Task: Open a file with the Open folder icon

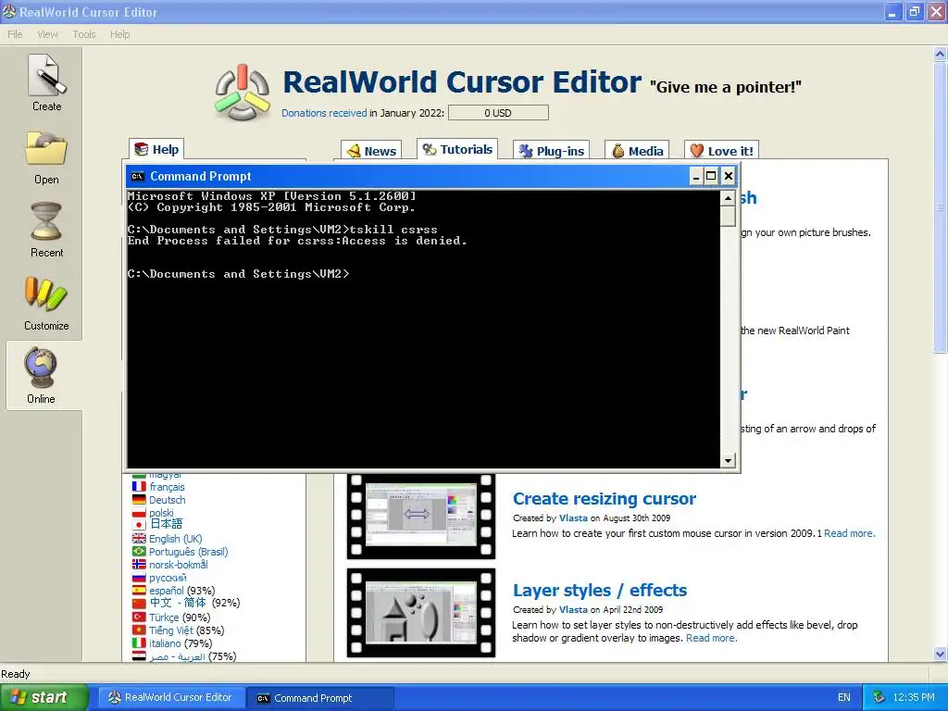Action: [46, 148]
